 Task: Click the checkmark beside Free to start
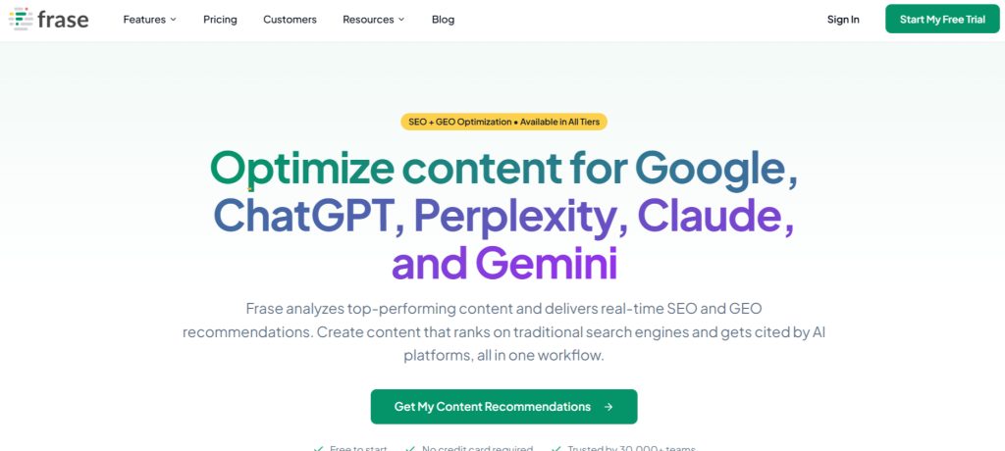tap(318, 449)
